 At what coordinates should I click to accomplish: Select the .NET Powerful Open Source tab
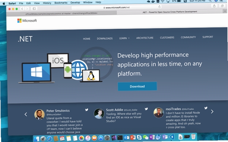pyautogui.click(x=169, y=12)
